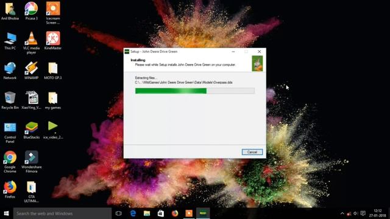This screenshot has height=219, width=390.
Task: Open the network status tray icon
Action: [x=349, y=214]
